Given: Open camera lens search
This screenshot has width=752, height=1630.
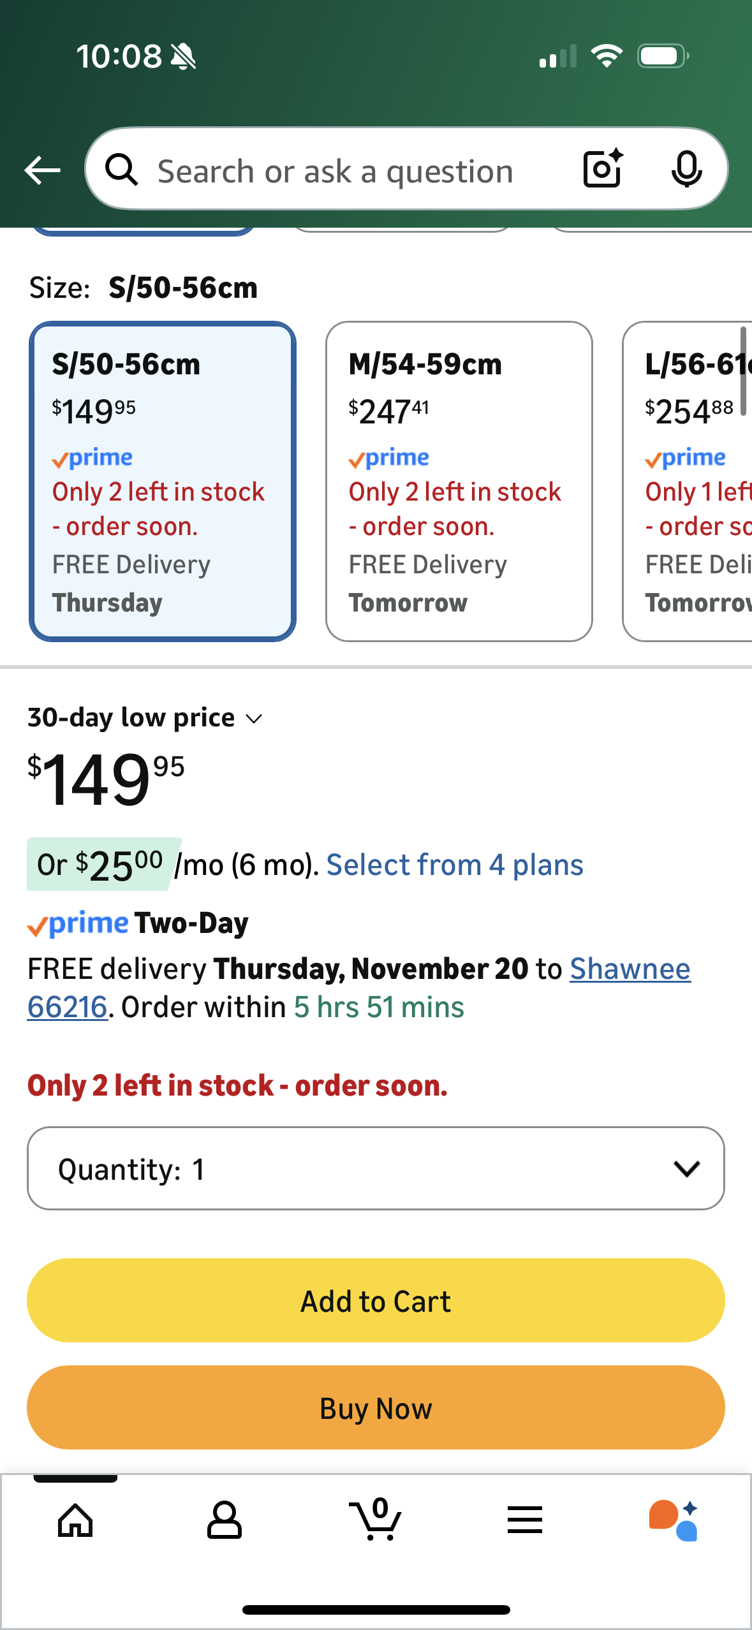Looking at the screenshot, I should pyautogui.click(x=603, y=169).
